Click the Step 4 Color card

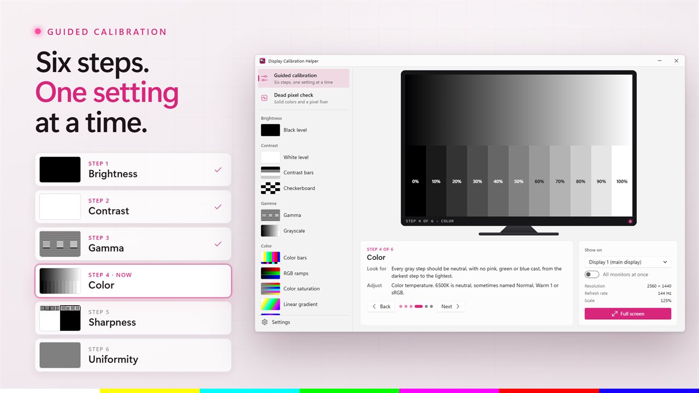133,281
